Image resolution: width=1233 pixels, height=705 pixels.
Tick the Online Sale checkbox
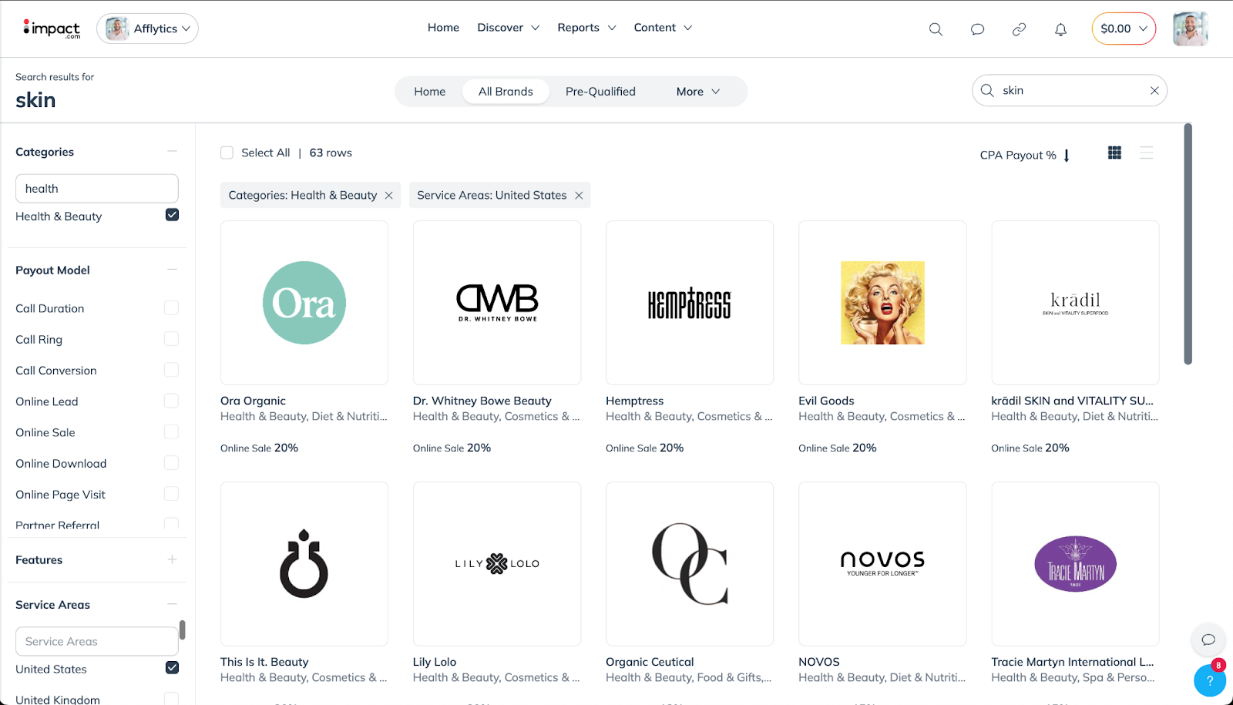(x=171, y=431)
